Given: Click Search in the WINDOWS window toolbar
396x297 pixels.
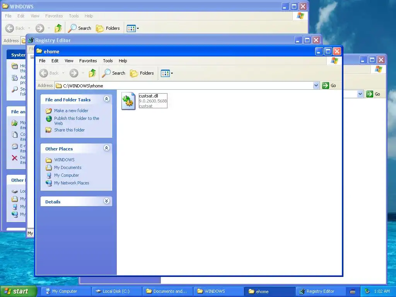Looking at the screenshot, I should 80,28.
